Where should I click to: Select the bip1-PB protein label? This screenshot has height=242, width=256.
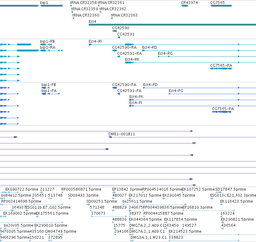49,85
